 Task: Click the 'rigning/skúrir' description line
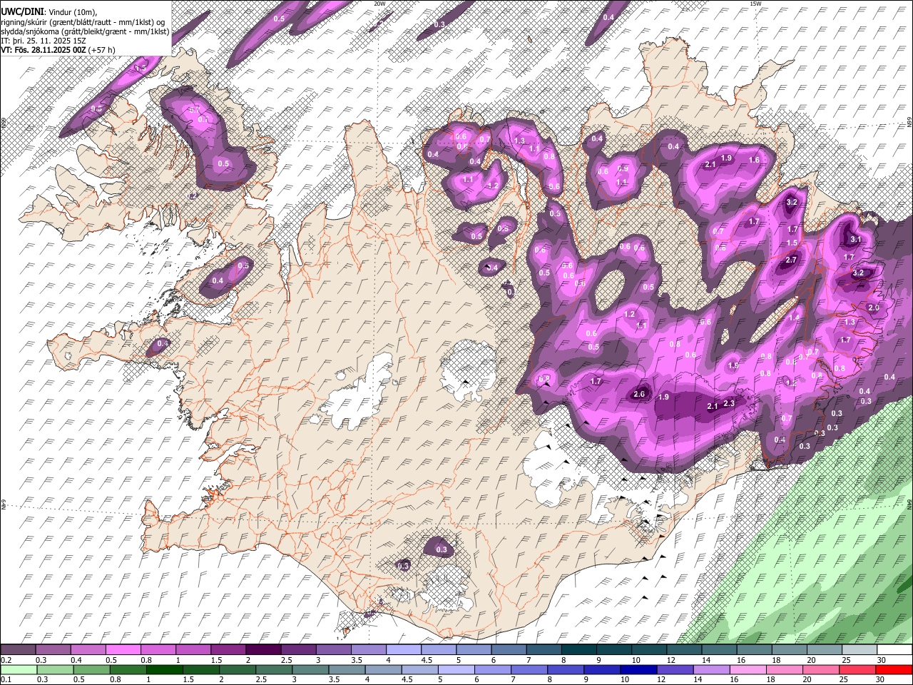(x=83, y=21)
